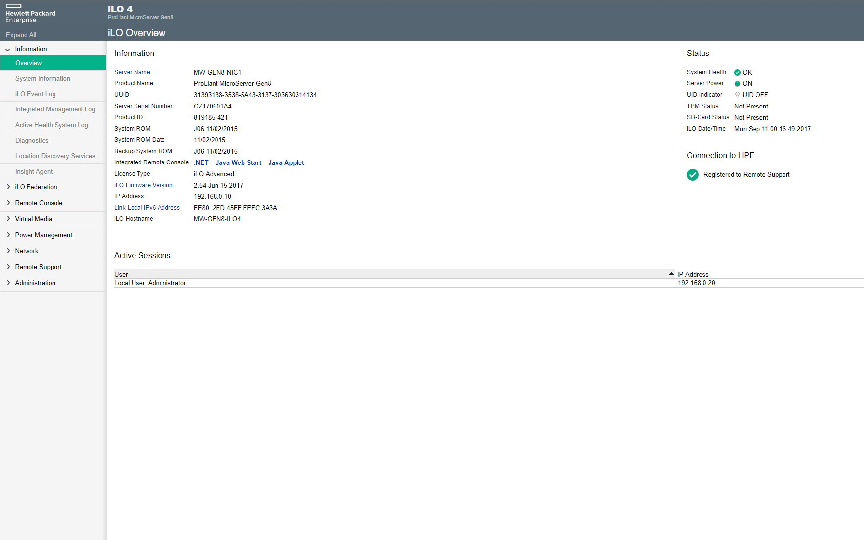Image resolution: width=864 pixels, height=540 pixels.
Task: Toggle the UID indicator bulb icon
Action: click(x=737, y=95)
